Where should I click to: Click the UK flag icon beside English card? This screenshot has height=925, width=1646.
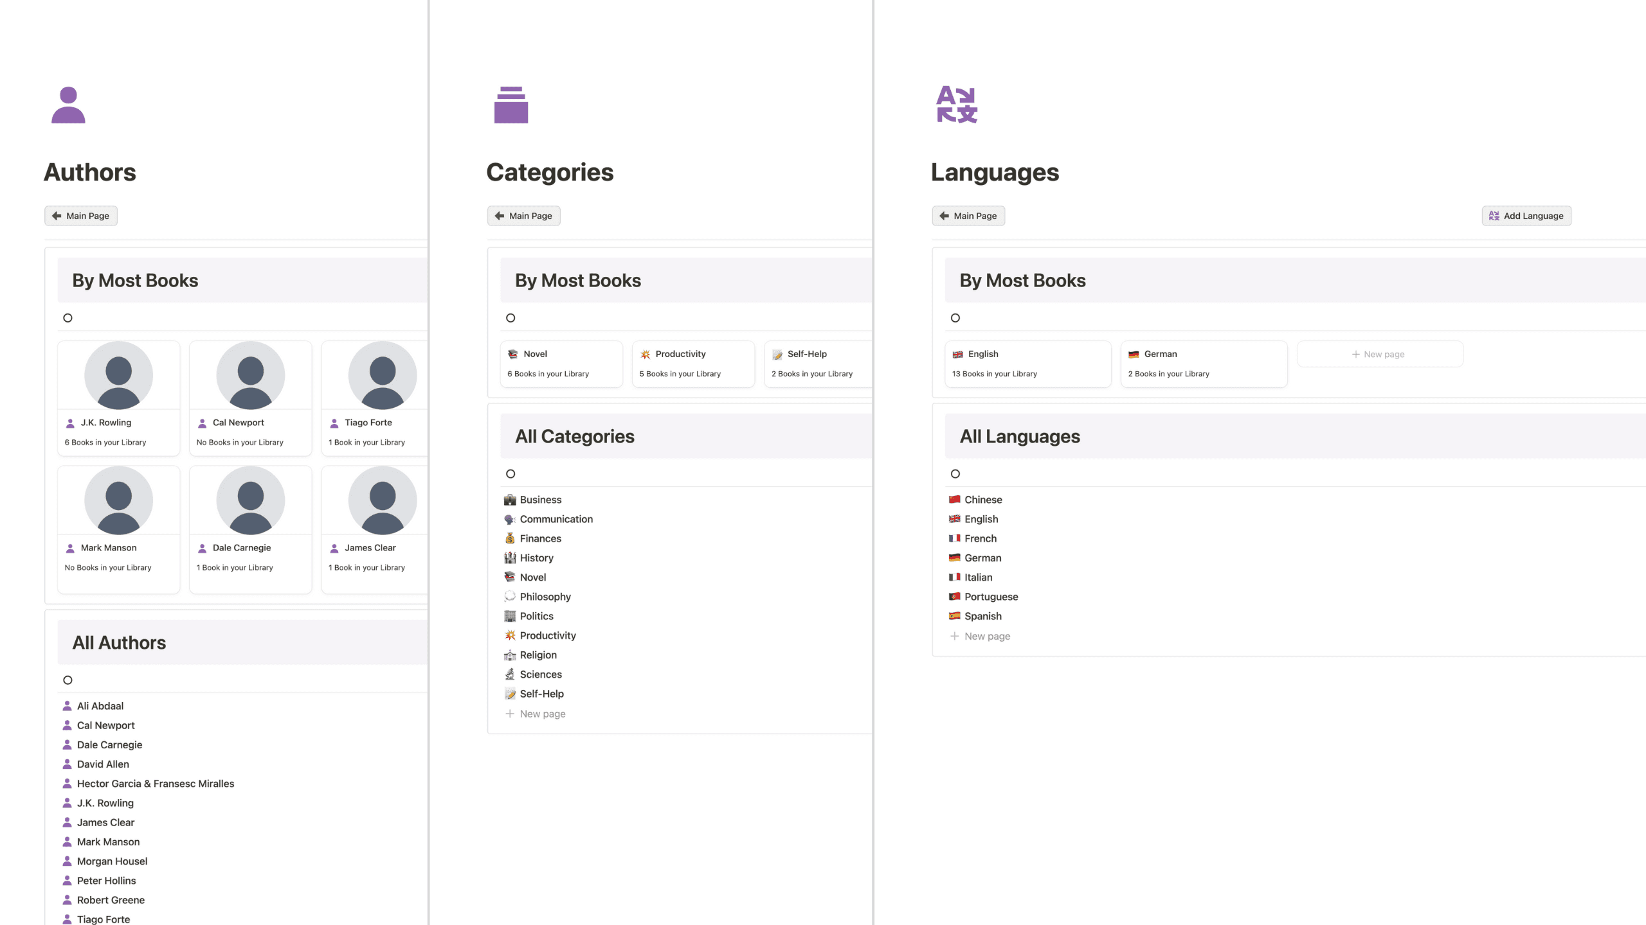[958, 354]
